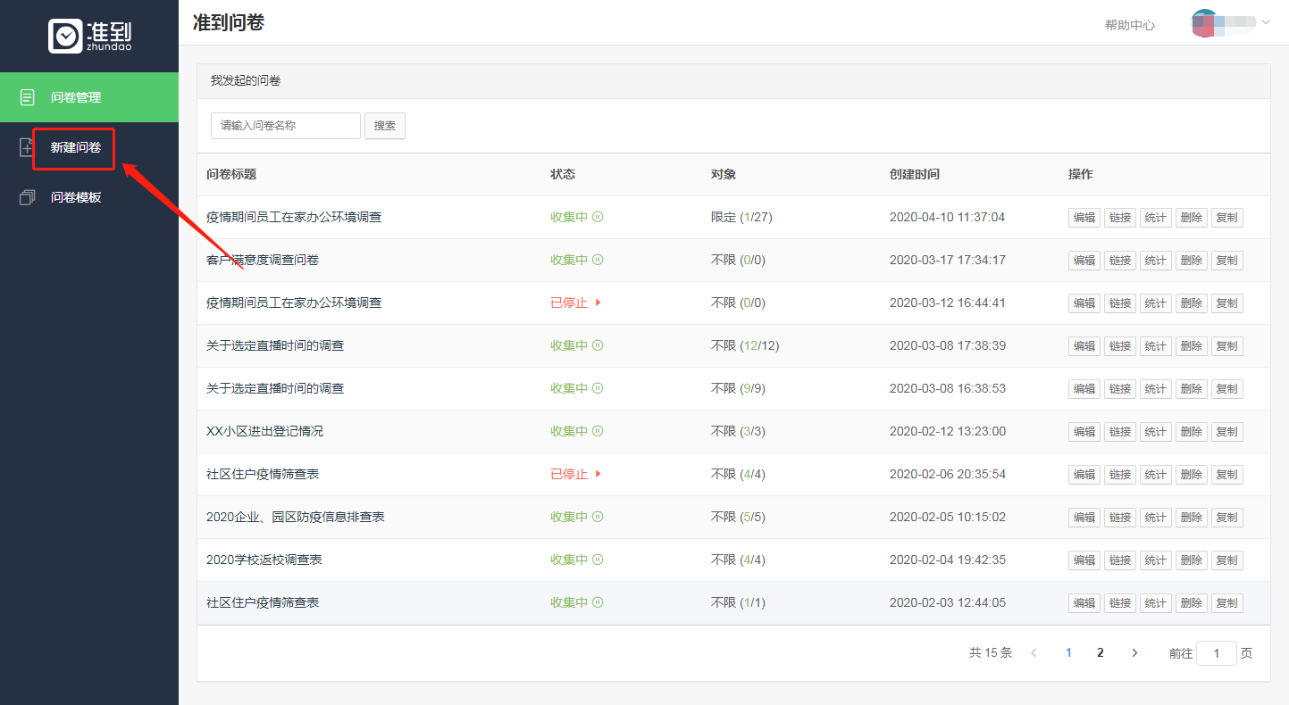1289x705 pixels.
Task: Click 统计 for 客户满意度调查问卷
Action: (1155, 261)
